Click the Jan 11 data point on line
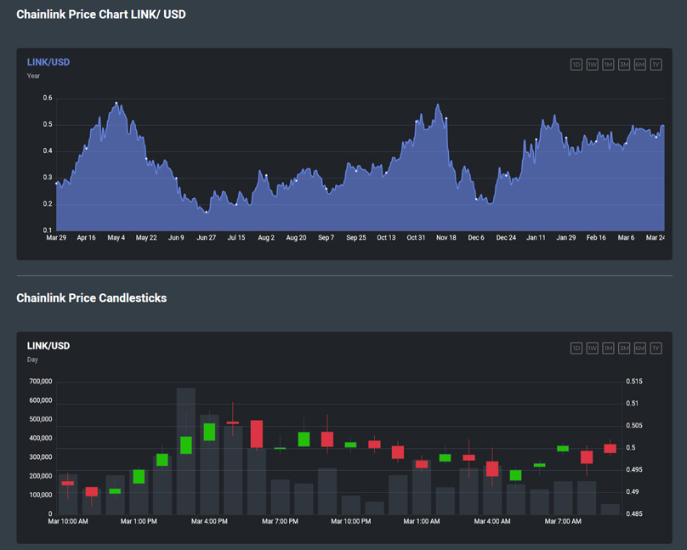 coord(537,139)
